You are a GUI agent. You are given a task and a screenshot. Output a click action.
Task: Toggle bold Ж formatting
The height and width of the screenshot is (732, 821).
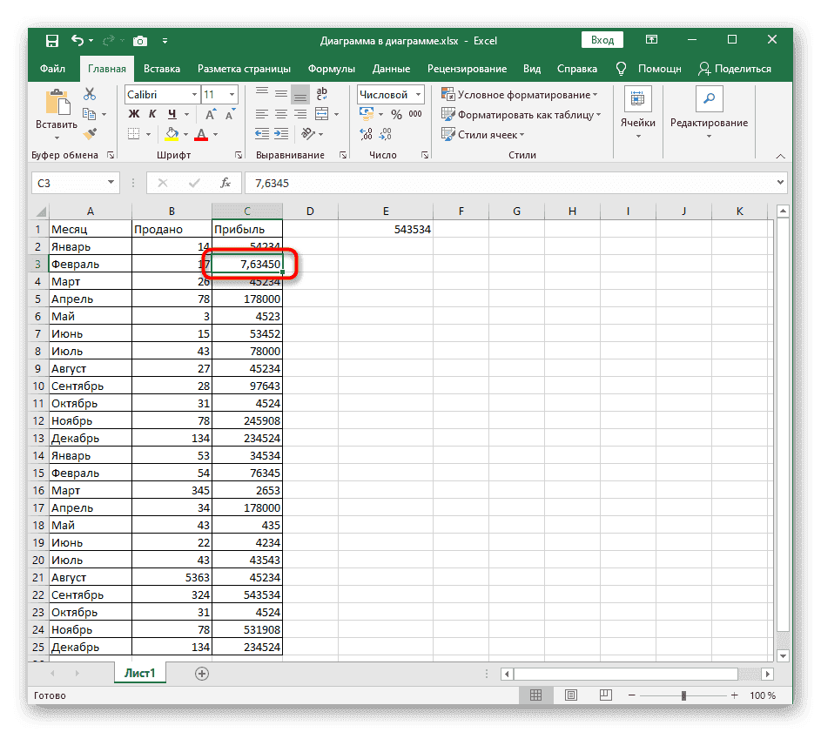click(134, 114)
